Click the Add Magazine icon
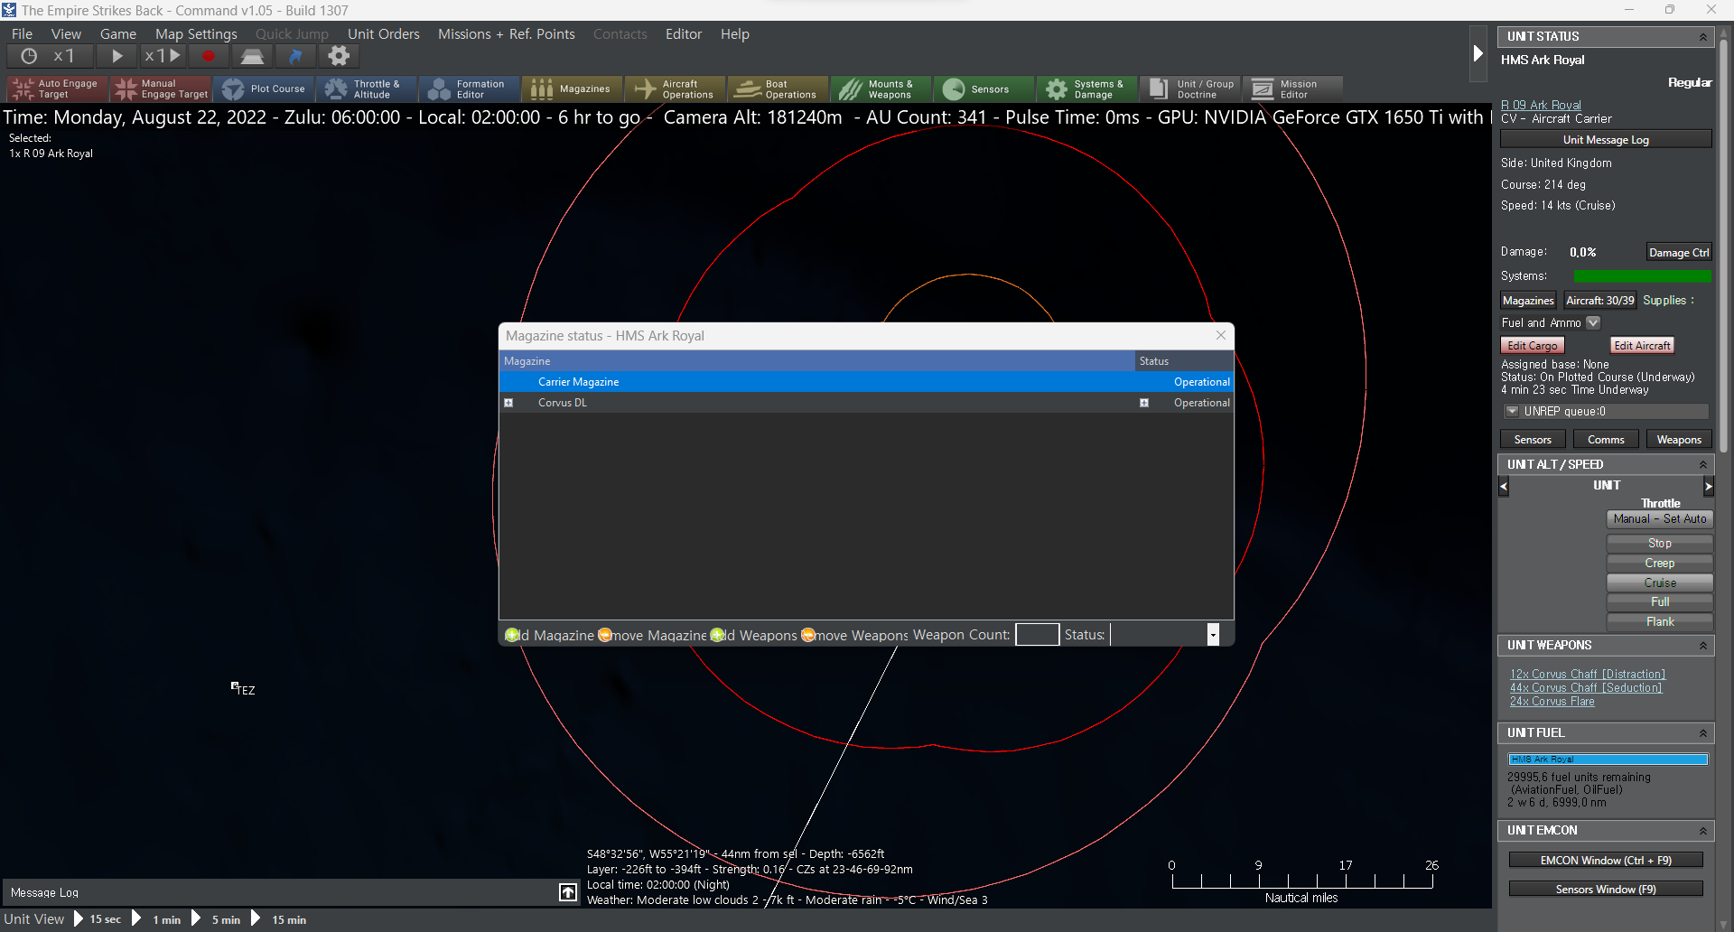 coord(512,635)
